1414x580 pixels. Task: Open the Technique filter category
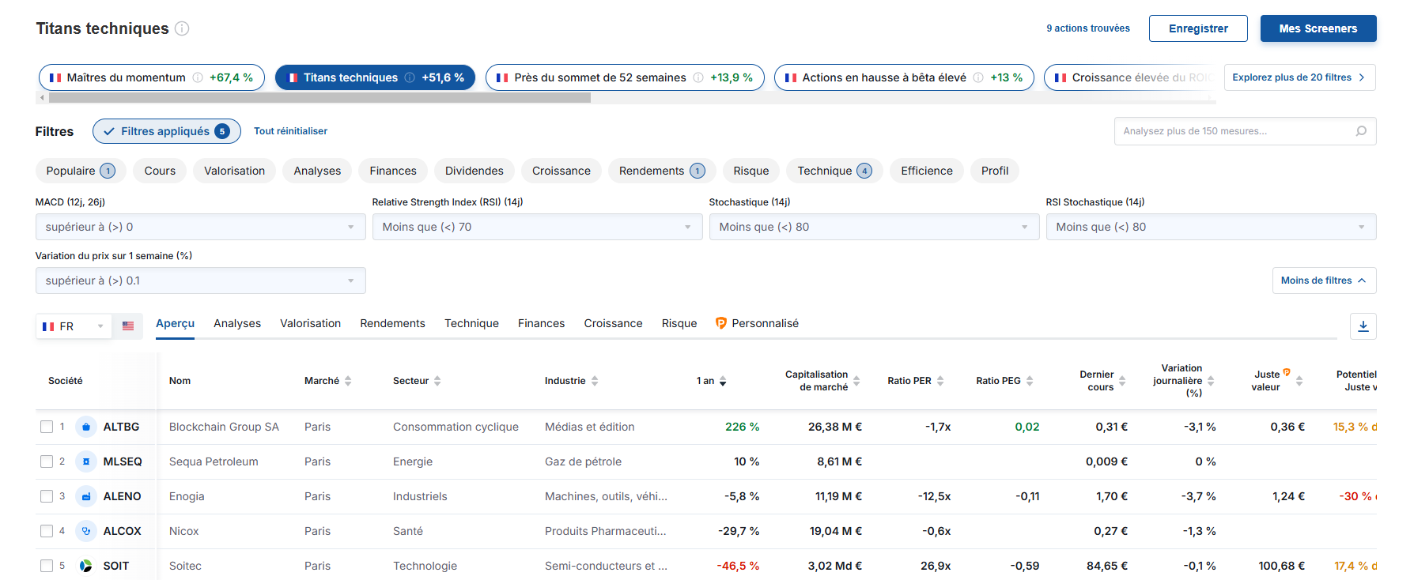tap(834, 171)
